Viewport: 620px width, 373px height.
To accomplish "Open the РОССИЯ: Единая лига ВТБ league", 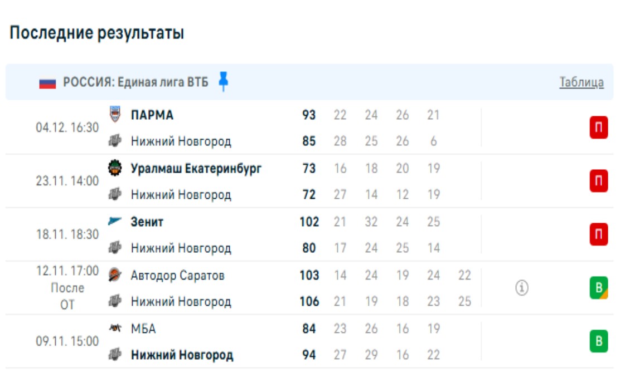I will [135, 82].
